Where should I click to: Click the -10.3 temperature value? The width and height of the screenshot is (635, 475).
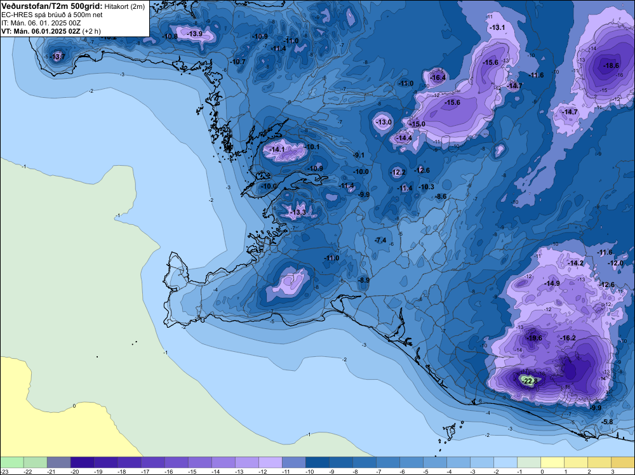pos(427,187)
